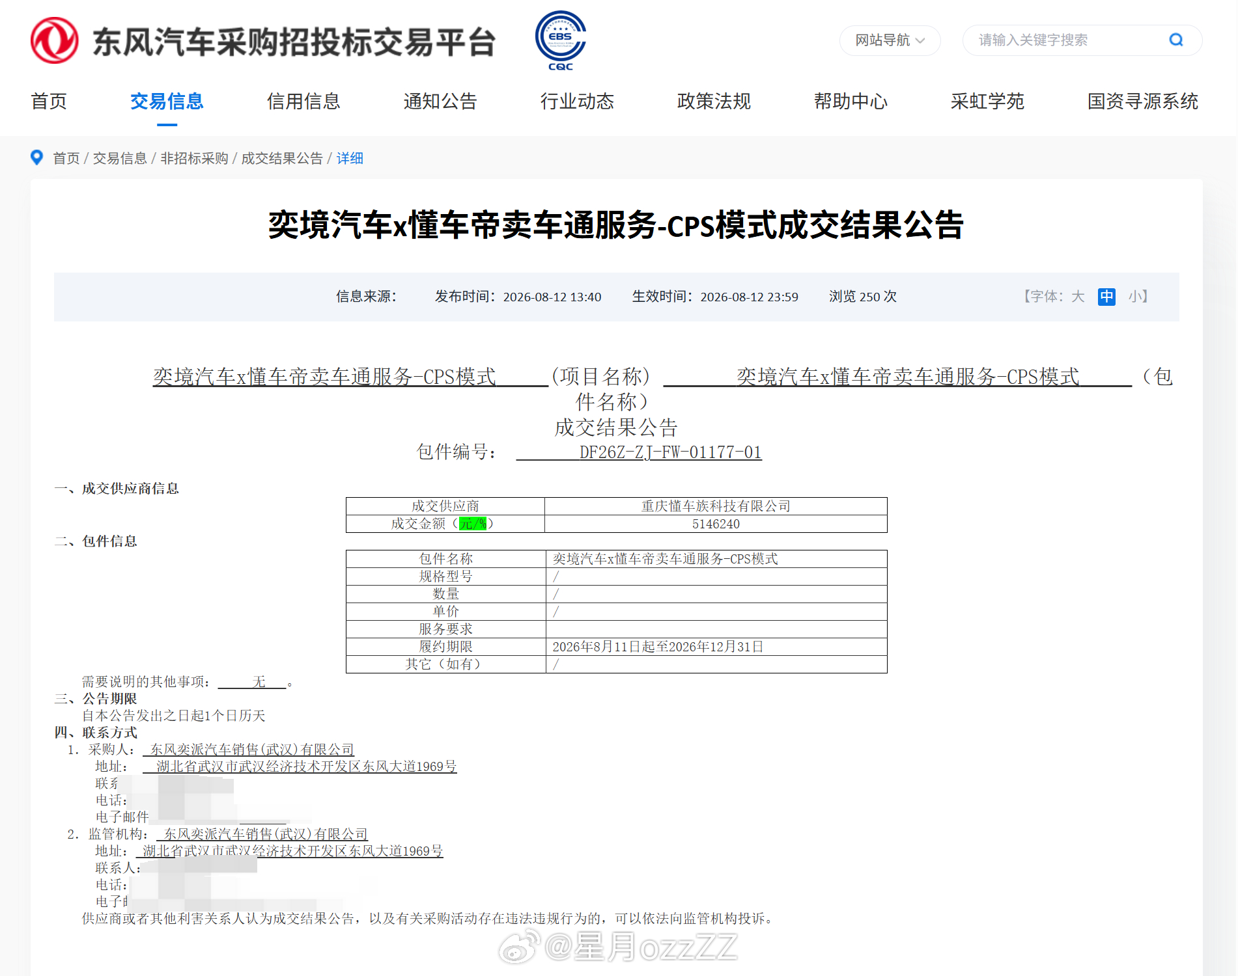The width and height of the screenshot is (1238, 976).
Task: Click the 非招标采购 breadcrumb link
Action: point(194,158)
